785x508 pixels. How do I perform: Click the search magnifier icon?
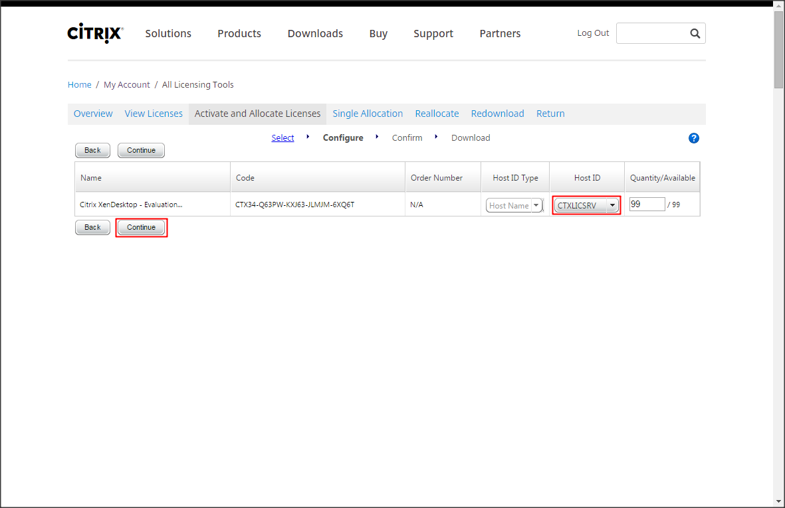695,34
